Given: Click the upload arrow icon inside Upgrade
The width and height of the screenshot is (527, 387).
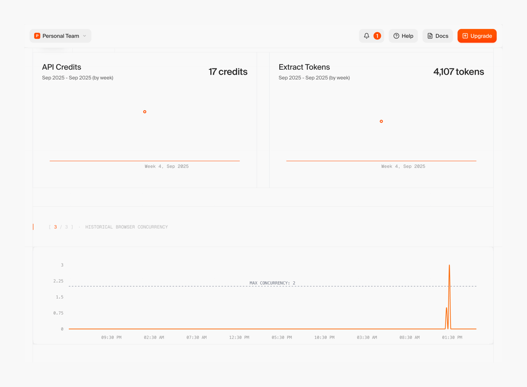Looking at the screenshot, I should (x=466, y=36).
